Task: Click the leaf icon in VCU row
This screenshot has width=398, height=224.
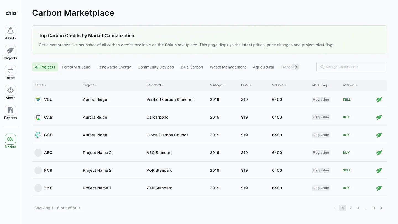Action: tap(379, 100)
